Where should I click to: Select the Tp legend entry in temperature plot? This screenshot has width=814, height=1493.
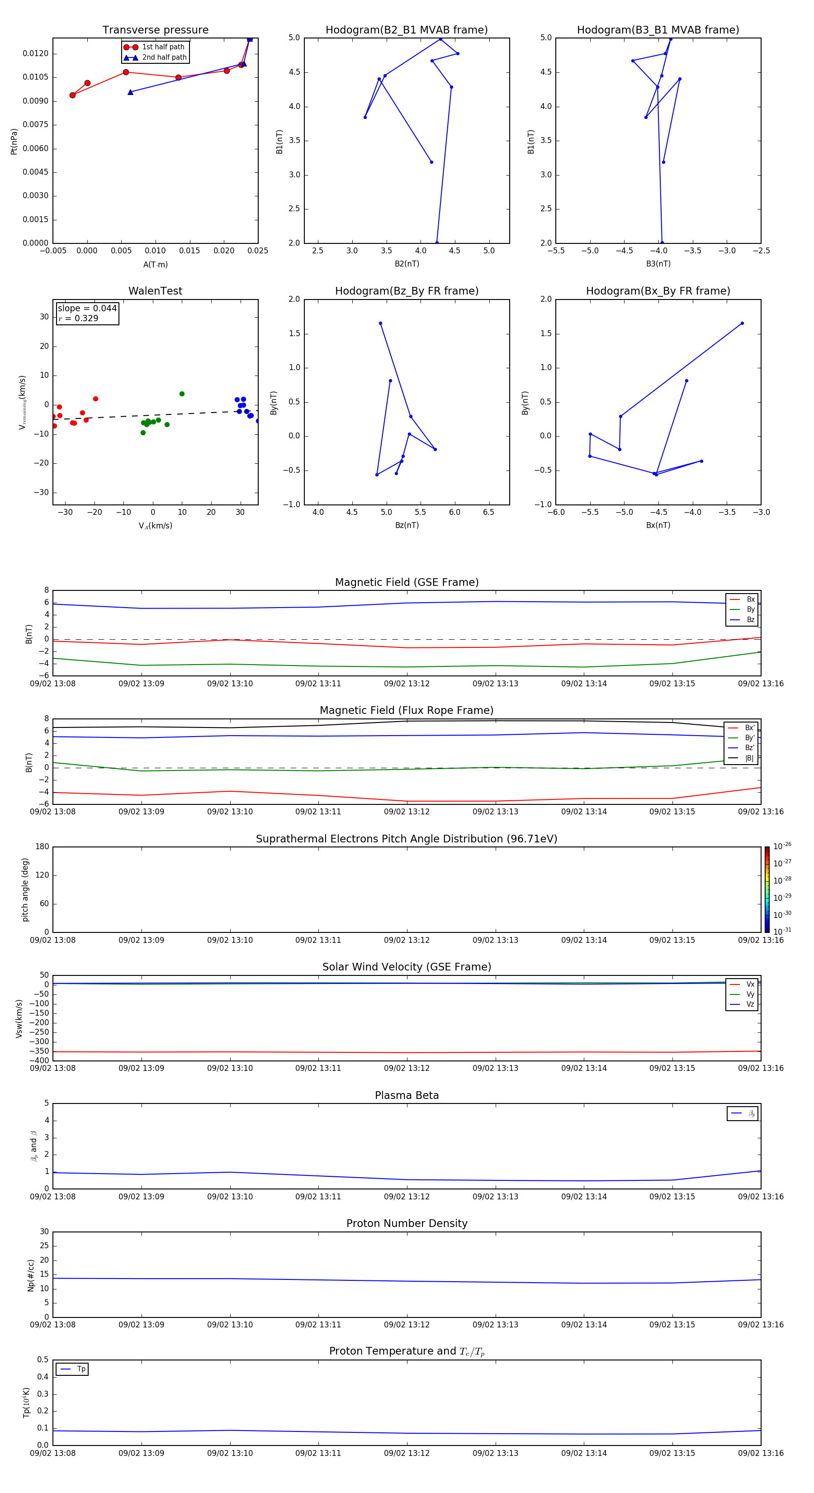click(x=72, y=1369)
